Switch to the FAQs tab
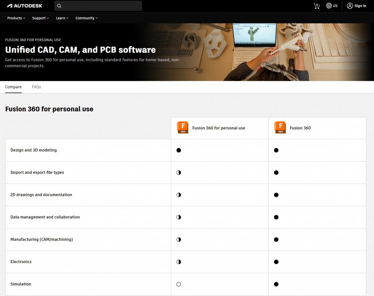 pyautogui.click(x=36, y=87)
